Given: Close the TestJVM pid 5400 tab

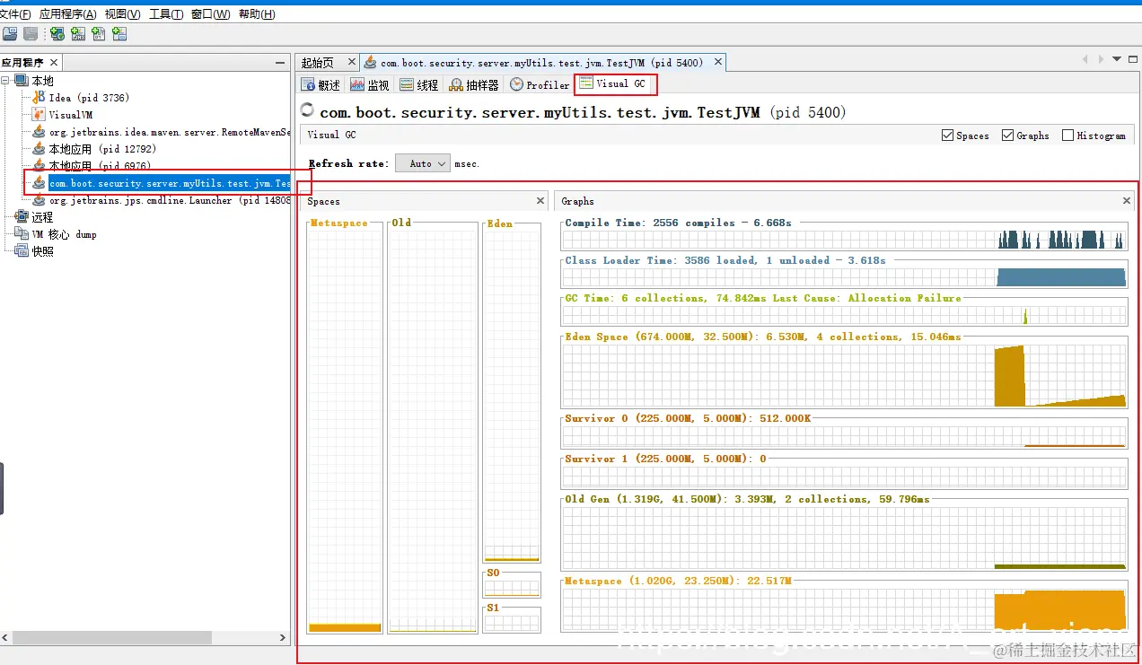Looking at the screenshot, I should [x=716, y=62].
